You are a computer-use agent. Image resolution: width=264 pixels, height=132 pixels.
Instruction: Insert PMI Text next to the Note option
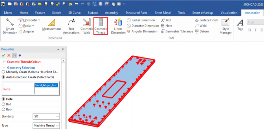(166, 20)
